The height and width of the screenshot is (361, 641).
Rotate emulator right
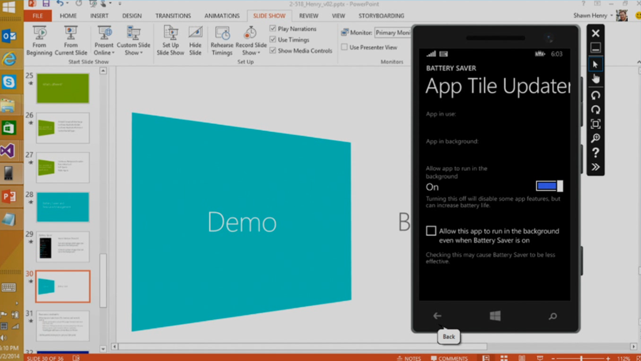596,109
